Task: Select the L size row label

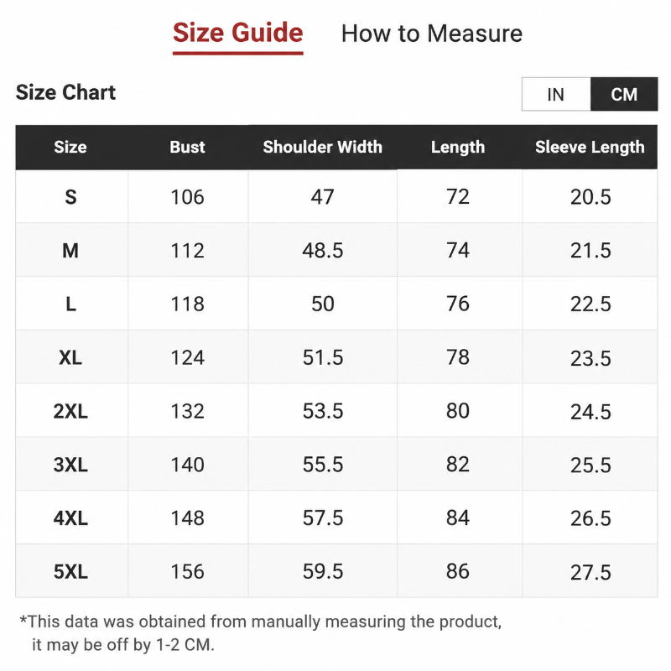Action: point(71,304)
